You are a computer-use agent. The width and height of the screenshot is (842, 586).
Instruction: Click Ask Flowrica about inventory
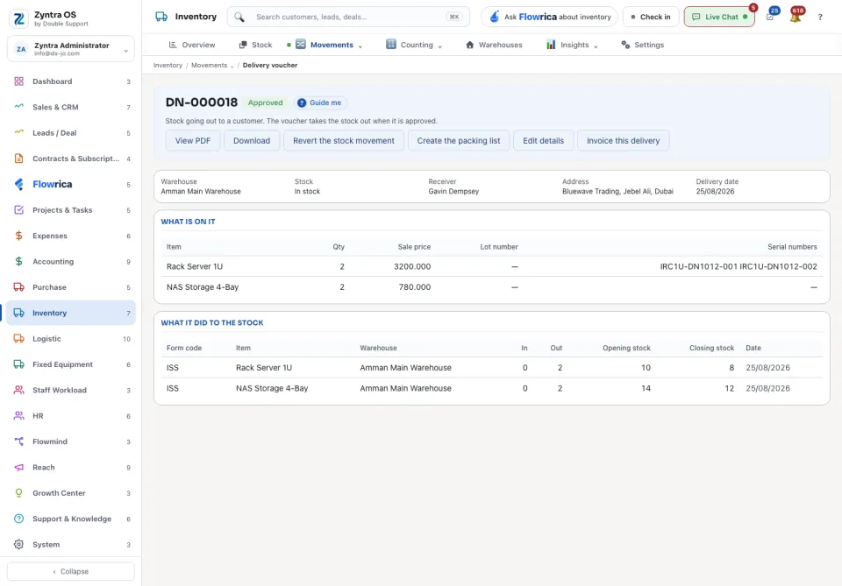549,18
